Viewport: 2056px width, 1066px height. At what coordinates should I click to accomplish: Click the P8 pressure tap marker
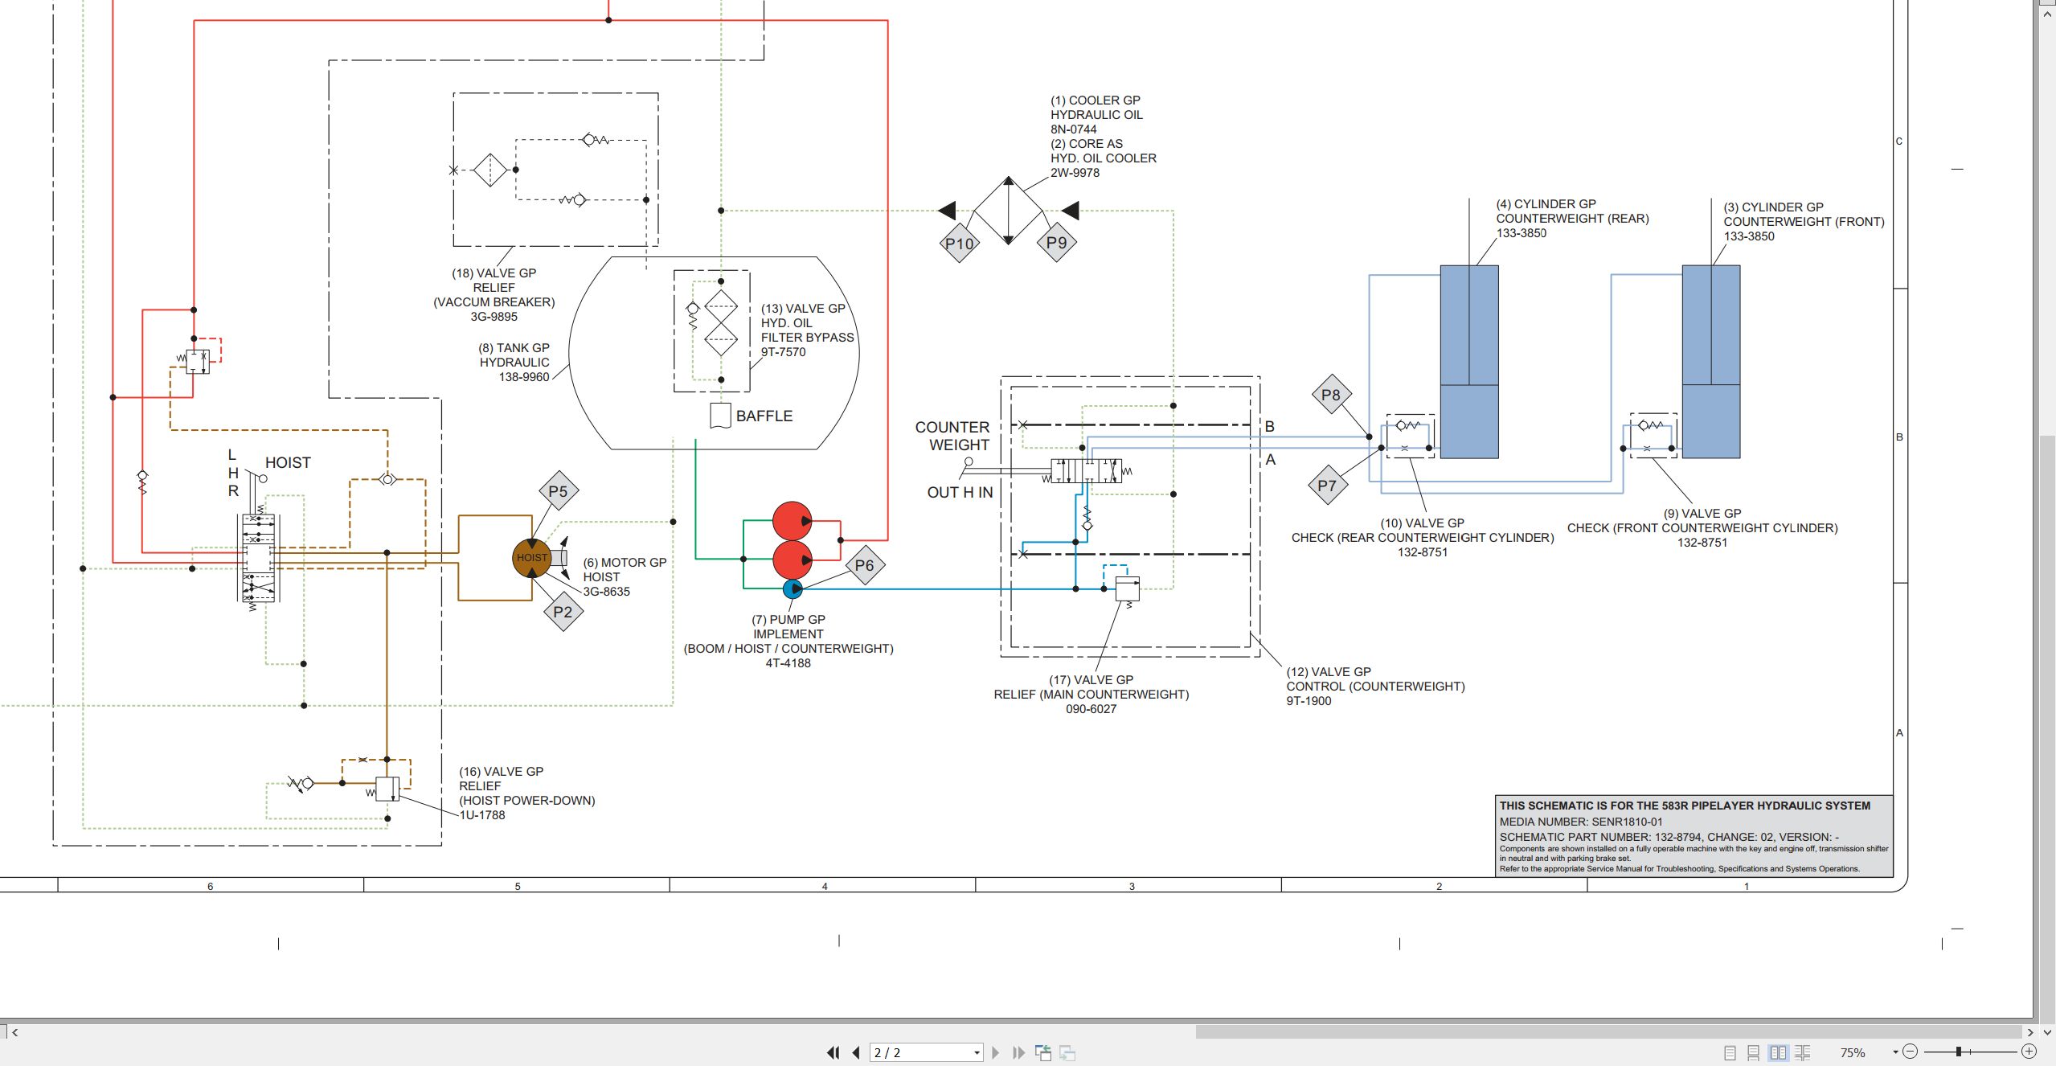pyautogui.click(x=1331, y=395)
